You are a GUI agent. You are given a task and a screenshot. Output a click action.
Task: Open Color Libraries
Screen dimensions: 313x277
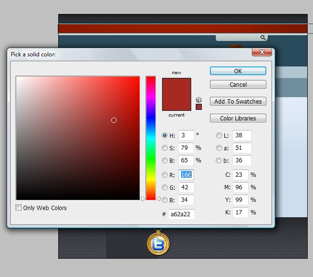pyautogui.click(x=238, y=118)
